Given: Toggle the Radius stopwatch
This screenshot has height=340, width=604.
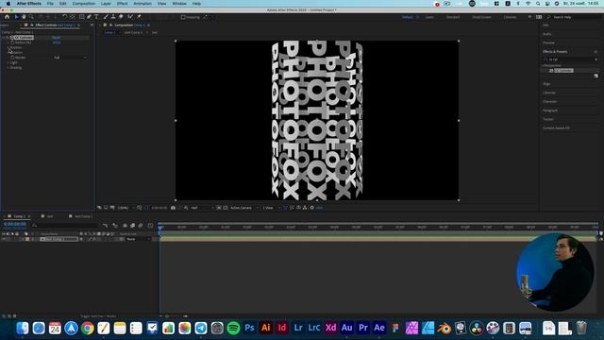Looking at the screenshot, I should click(x=12, y=42).
